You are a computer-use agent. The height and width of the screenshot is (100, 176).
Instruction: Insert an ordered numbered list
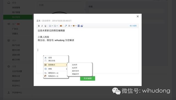(50, 26)
